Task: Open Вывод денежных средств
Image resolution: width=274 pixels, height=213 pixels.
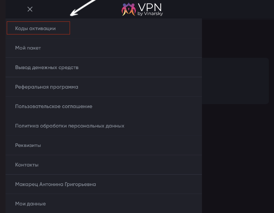Action: pos(47,67)
